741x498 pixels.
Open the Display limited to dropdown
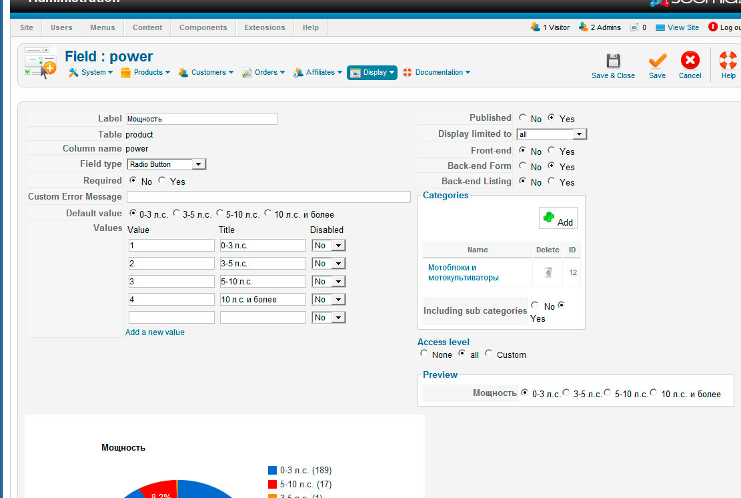[x=552, y=134]
